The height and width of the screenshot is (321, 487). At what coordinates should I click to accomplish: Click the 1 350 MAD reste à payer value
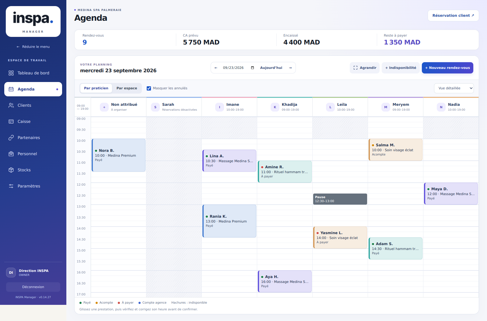pos(402,42)
